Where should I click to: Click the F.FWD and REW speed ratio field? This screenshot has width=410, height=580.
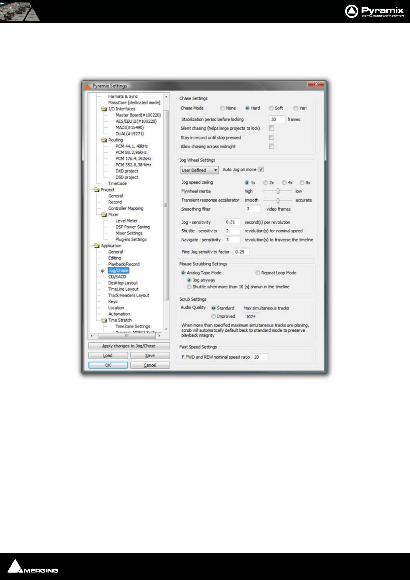pyautogui.click(x=260, y=357)
